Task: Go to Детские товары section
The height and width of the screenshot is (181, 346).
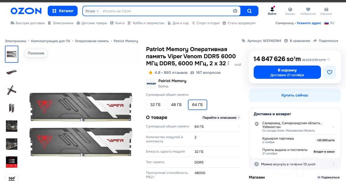Action: [x=92, y=23]
